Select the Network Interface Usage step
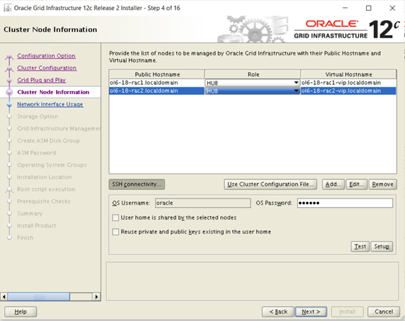Image resolution: width=405 pixels, height=321 pixels. (50, 104)
